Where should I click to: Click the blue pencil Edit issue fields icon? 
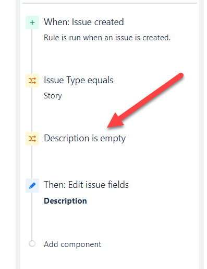(x=32, y=186)
